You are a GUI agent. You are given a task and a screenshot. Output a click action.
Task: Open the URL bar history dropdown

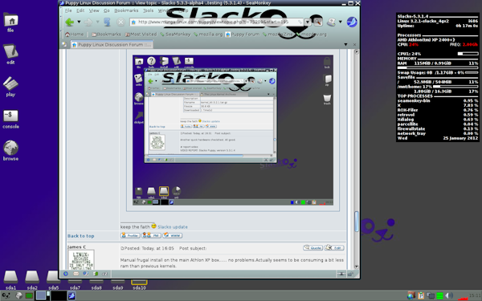click(308, 22)
